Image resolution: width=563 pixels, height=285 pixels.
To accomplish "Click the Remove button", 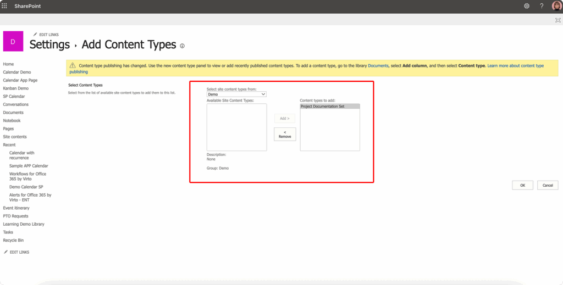I will (x=285, y=134).
